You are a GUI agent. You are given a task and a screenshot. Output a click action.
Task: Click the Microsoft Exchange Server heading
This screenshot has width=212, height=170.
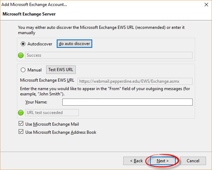click(x=29, y=14)
